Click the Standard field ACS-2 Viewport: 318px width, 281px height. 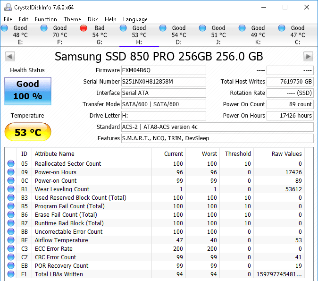click(x=218, y=127)
